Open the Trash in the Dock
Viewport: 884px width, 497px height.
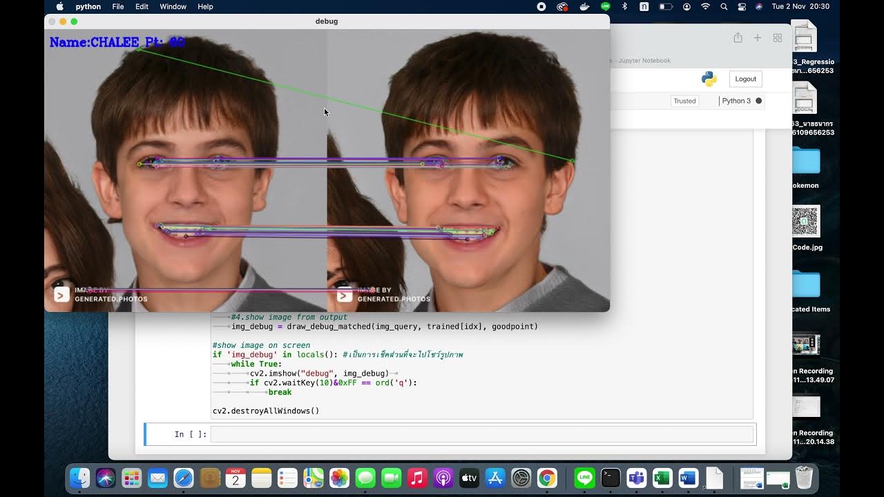coord(804,478)
